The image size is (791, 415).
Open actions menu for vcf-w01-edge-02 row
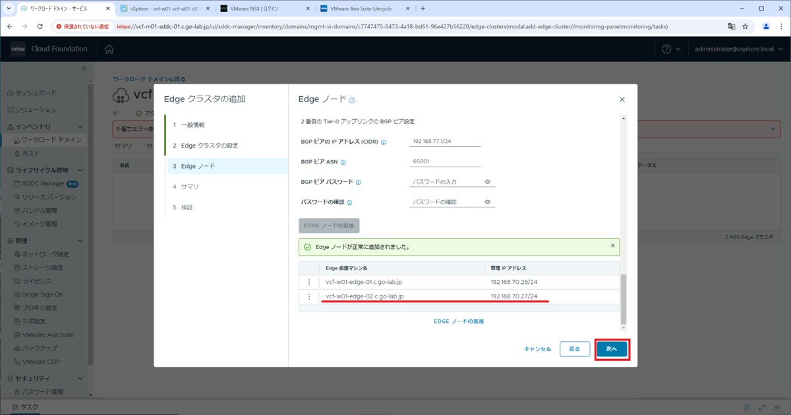coord(309,296)
